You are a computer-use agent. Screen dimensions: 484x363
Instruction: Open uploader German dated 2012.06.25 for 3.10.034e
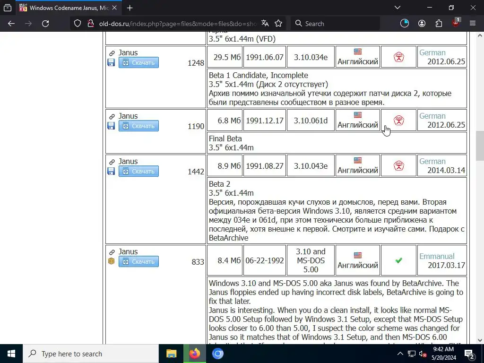432,52
